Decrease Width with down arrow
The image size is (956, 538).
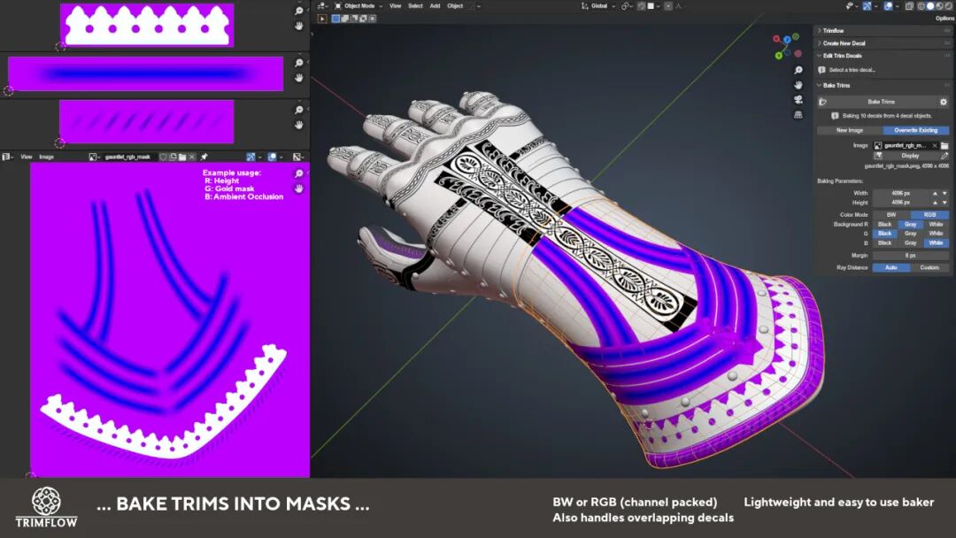tap(944, 193)
